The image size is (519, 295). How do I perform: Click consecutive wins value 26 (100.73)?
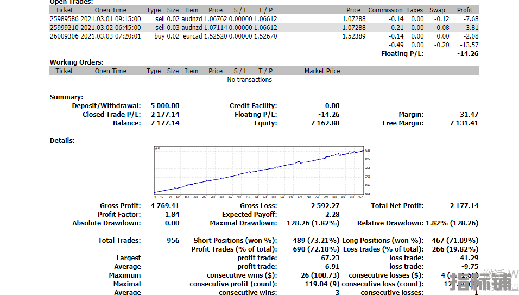(320, 275)
